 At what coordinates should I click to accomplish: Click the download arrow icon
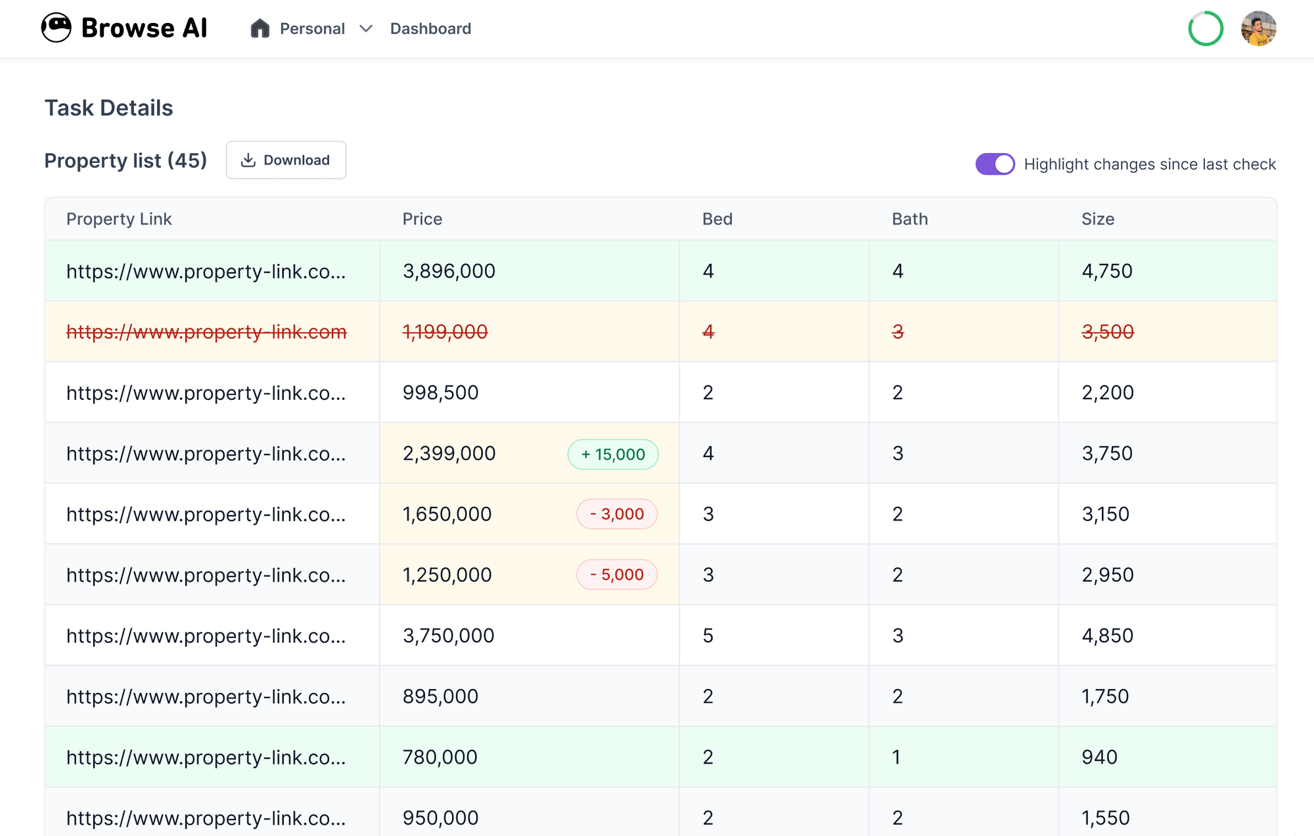click(x=248, y=160)
